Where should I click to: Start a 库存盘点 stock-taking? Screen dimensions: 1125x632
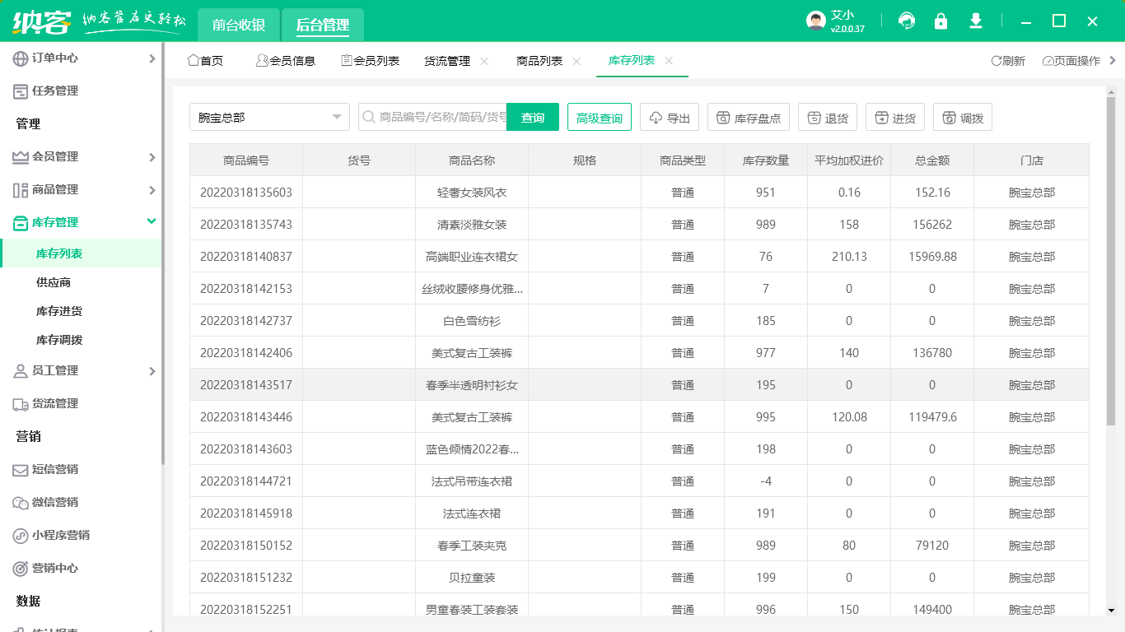tap(749, 116)
